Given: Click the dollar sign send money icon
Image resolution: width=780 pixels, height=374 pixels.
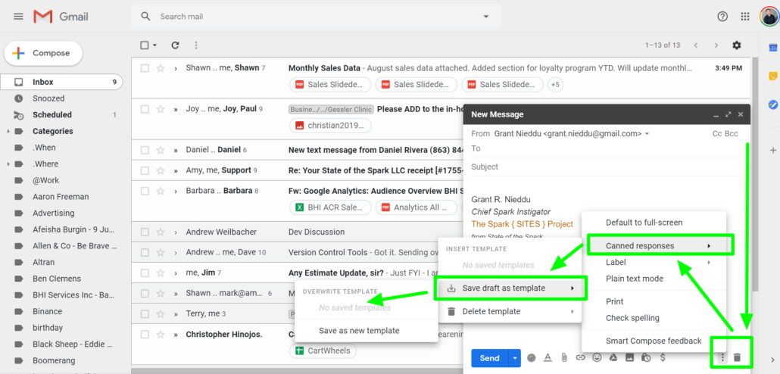Looking at the screenshot, I should click(x=663, y=357).
